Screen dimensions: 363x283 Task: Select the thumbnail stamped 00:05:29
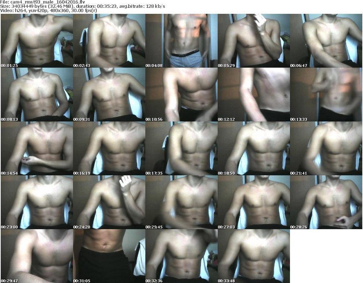point(254,41)
